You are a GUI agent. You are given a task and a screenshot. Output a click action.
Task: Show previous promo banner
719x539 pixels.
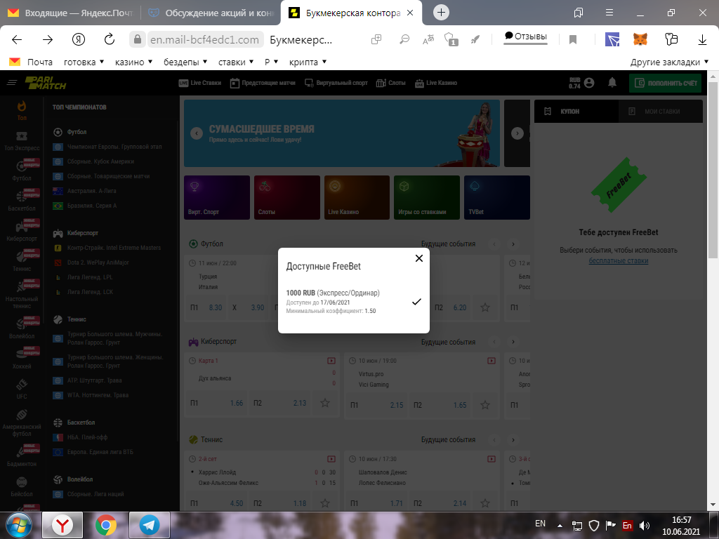click(x=197, y=133)
